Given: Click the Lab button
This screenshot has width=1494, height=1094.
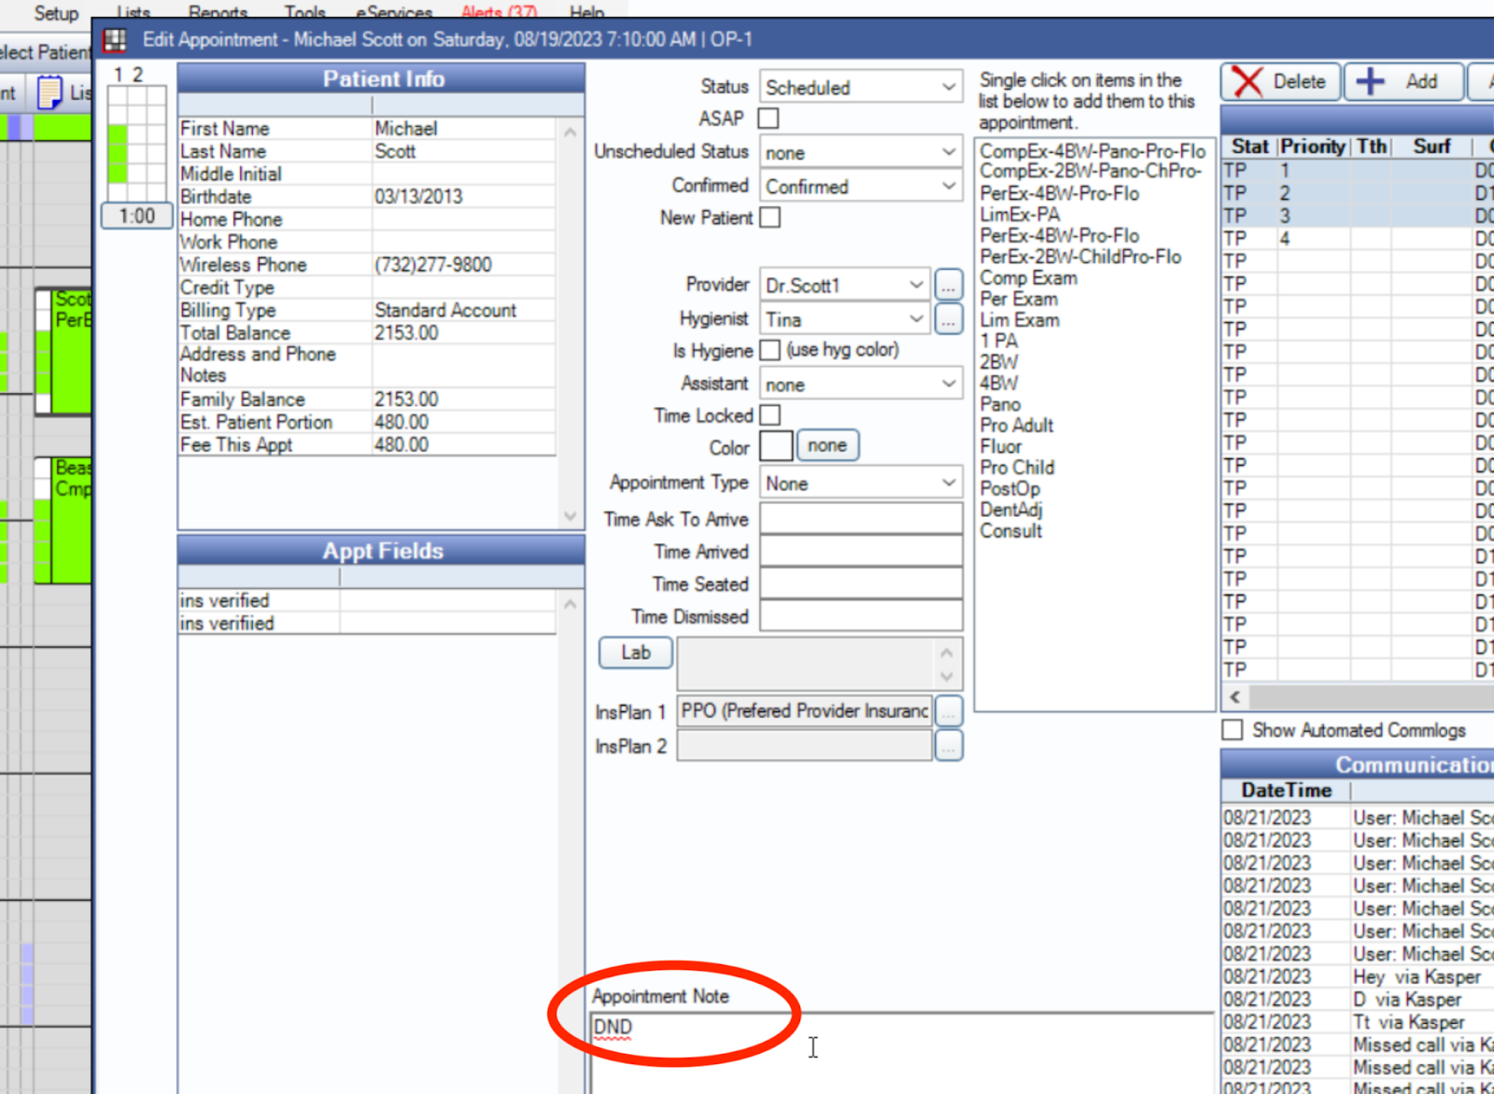Looking at the screenshot, I should point(635,652).
